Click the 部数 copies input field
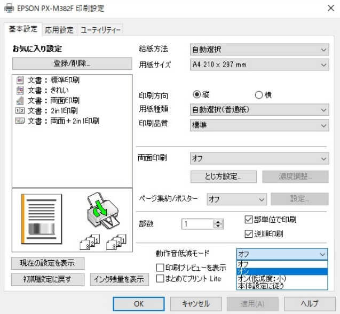This screenshot has height=314, width=340. 197,224
